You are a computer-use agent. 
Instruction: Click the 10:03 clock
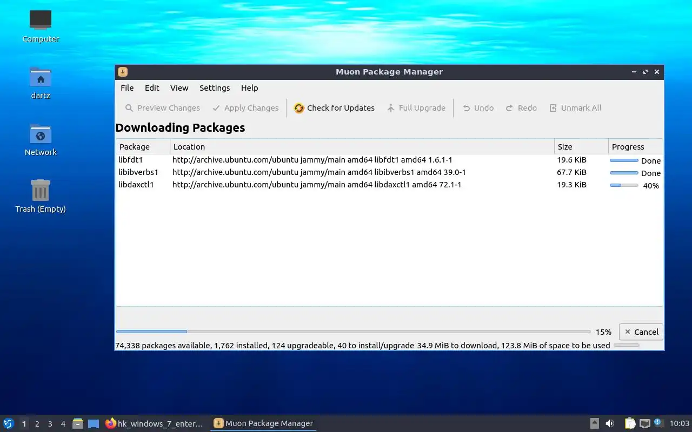point(680,424)
